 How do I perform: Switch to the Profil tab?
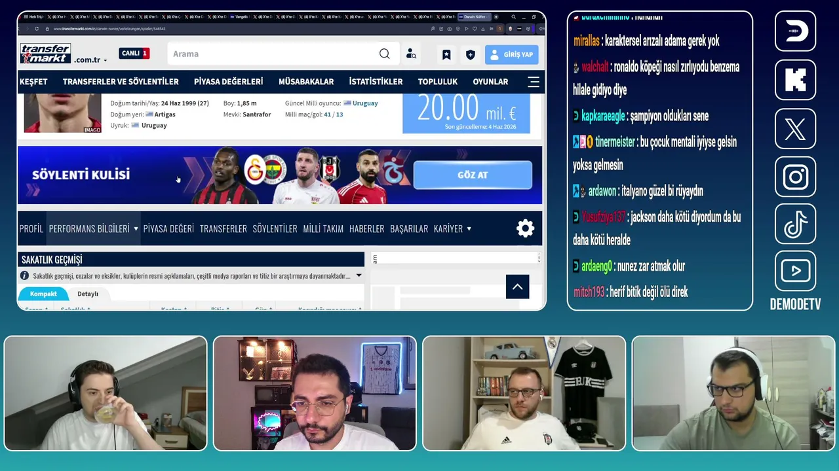click(x=31, y=228)
